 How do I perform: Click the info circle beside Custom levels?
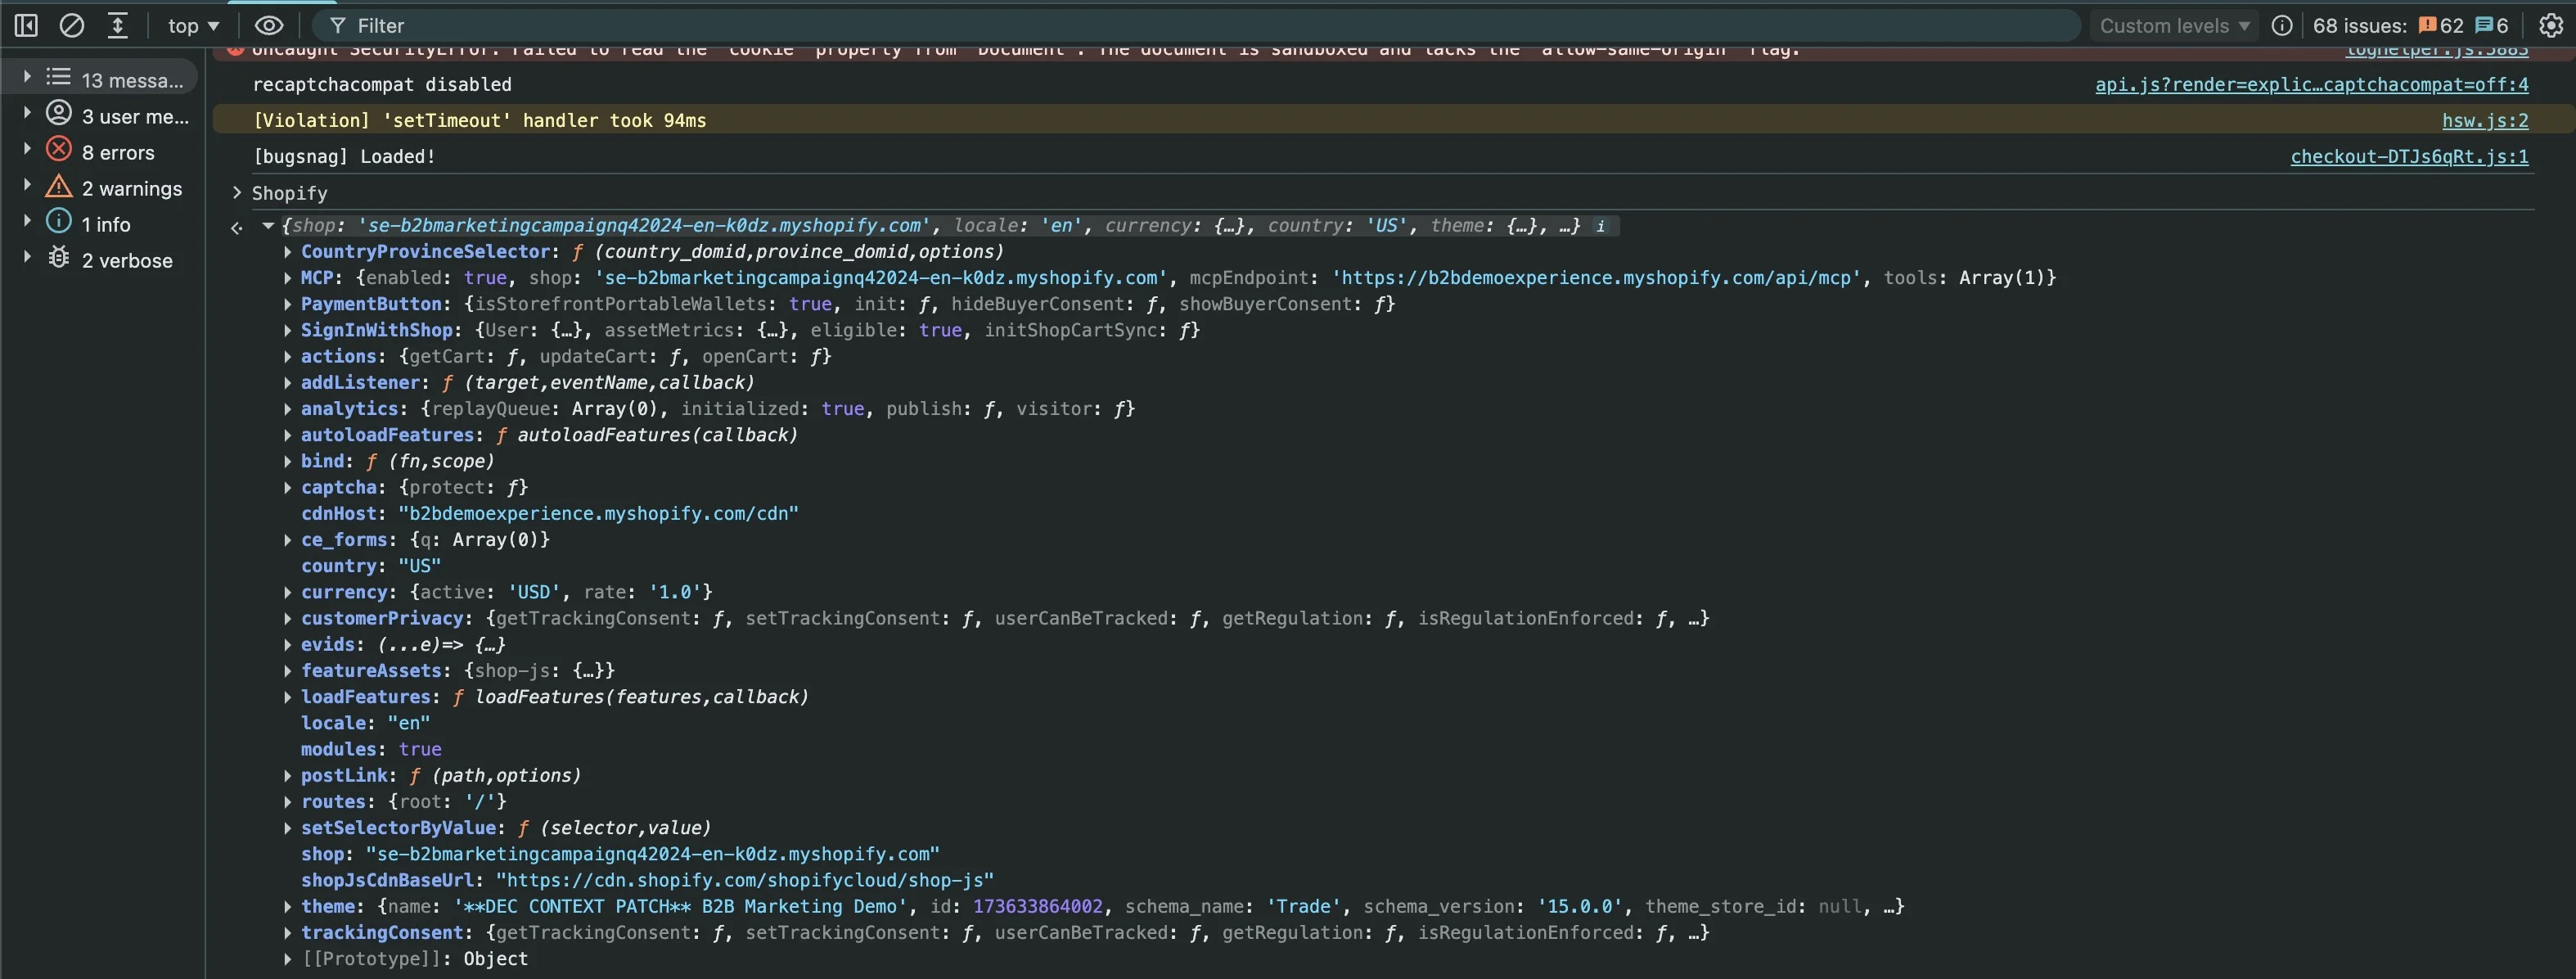[x=2282, y=26]
